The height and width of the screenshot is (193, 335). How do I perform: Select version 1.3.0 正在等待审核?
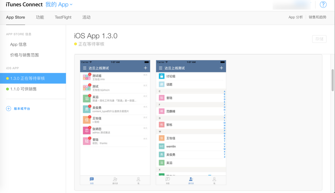coord(33,78)
